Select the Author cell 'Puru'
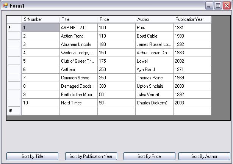This screenshot has height=164, width=233. 154,28
